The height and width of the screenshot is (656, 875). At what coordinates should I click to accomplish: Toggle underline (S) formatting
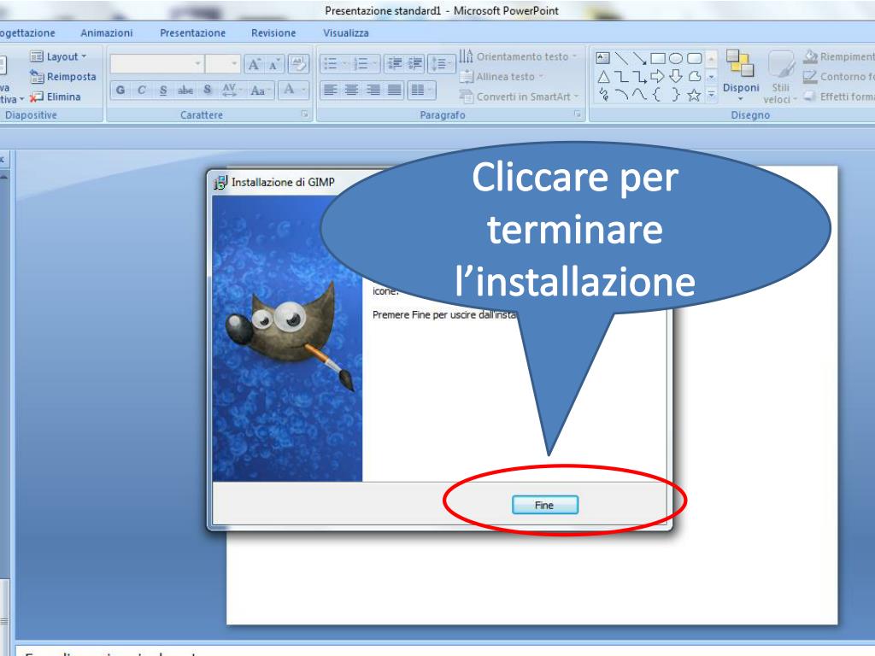163,90
